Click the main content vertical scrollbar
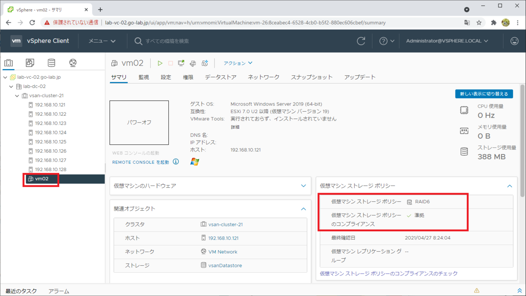 click(x=522, y=140)
